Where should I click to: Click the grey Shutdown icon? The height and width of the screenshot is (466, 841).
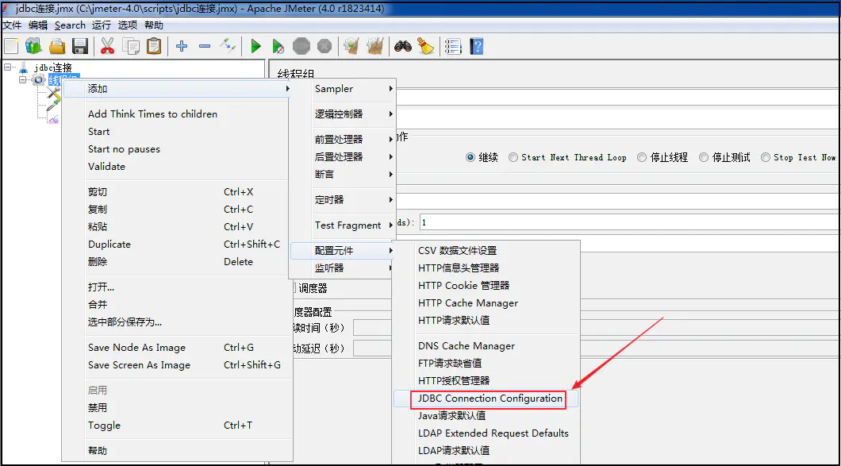[324, 47]
